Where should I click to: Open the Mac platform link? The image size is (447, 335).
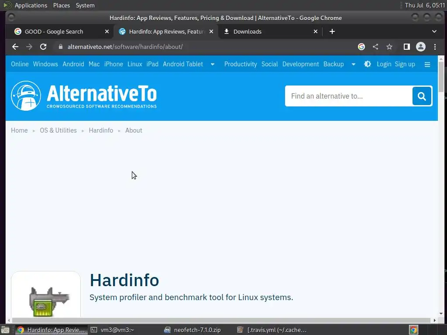(94, 64)
